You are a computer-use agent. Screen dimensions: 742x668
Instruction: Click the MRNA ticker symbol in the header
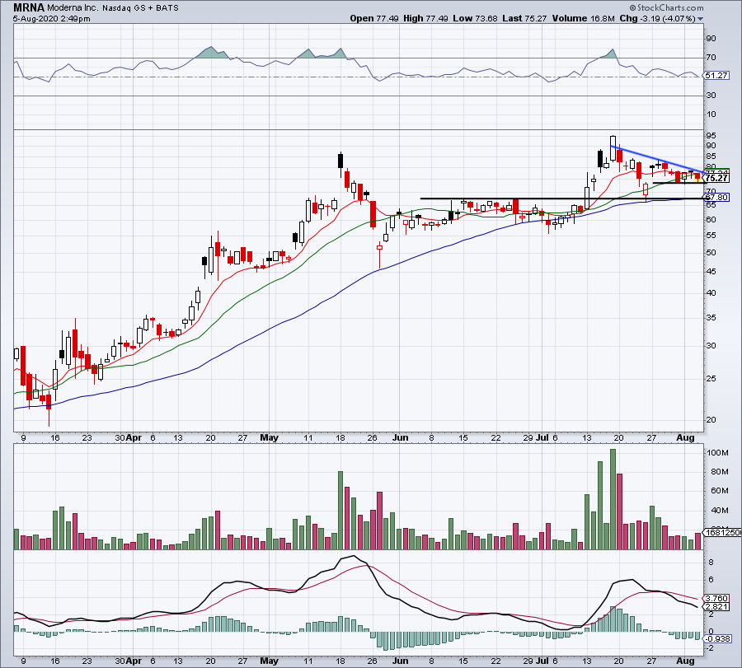click(x=29, y=7)
